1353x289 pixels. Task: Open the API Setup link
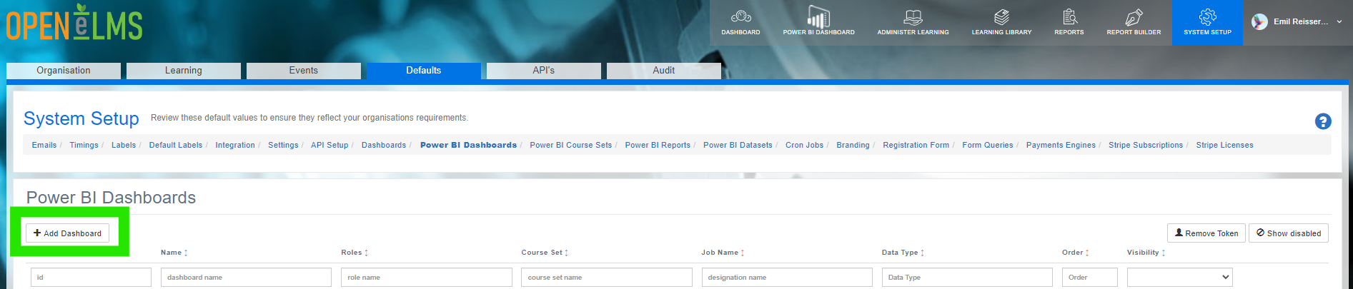[329, 145]
